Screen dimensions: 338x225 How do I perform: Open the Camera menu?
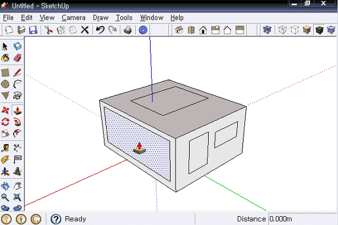click(74, 18)
